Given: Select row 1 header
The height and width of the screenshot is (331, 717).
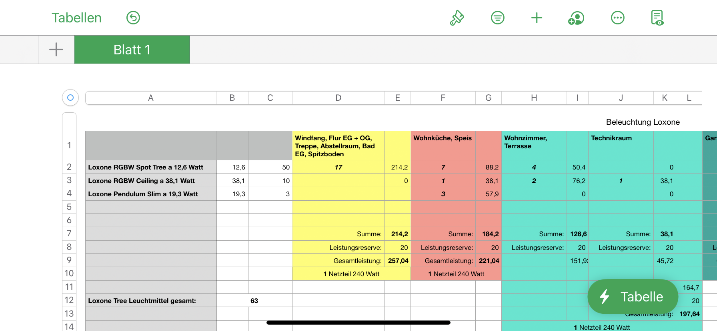Looking at the screenshot, I should tap(69, 146).
